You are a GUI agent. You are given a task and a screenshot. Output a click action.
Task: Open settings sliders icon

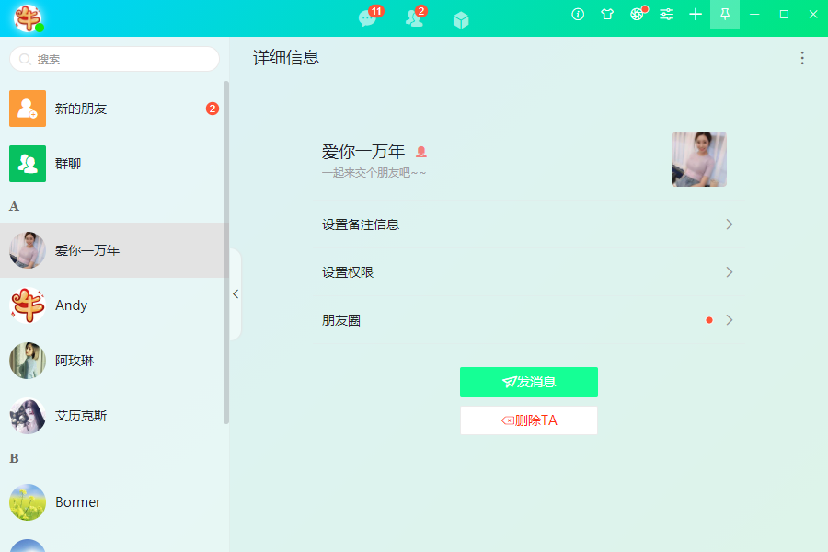tap(666, 15)
